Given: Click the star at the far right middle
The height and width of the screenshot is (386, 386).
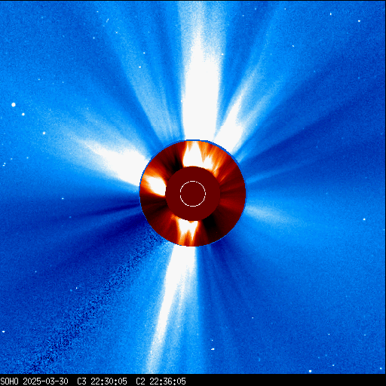Looking at the screenshot, I should [x=364, y=219].
